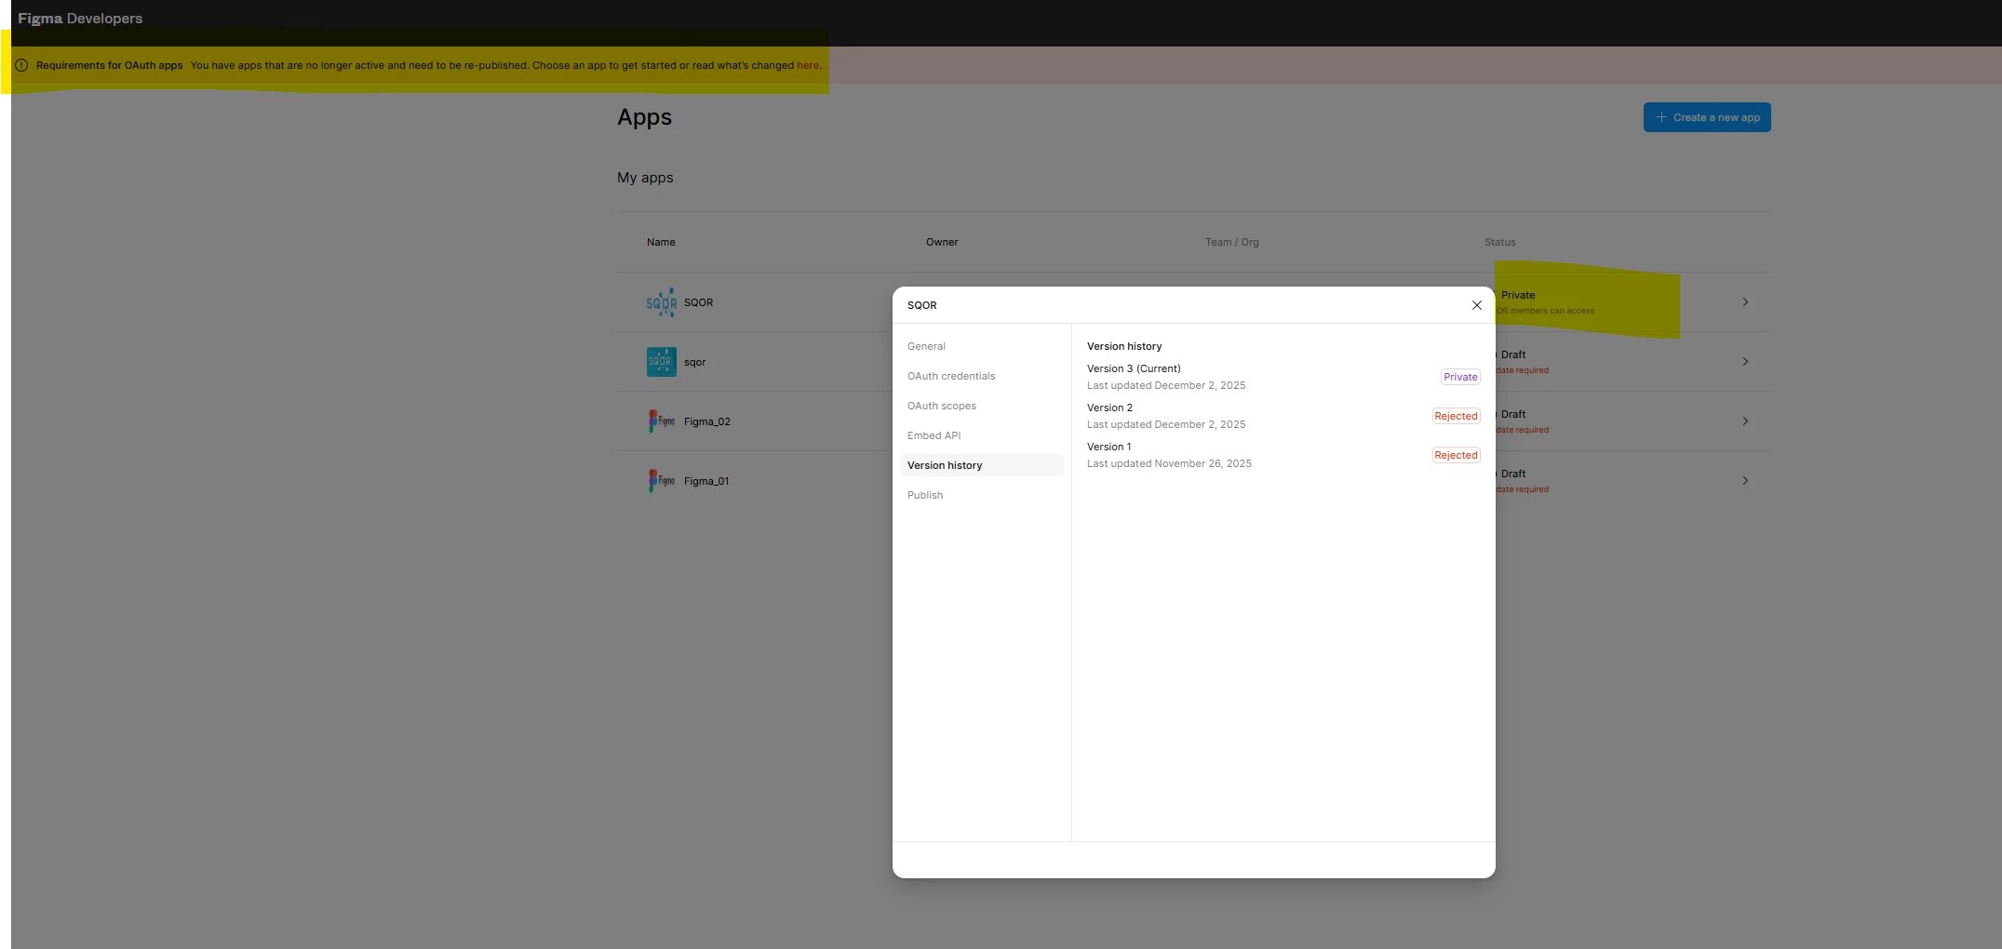Select Version 2 entry
This screenshot has width=2002, height=949.
pos(1283,416)
